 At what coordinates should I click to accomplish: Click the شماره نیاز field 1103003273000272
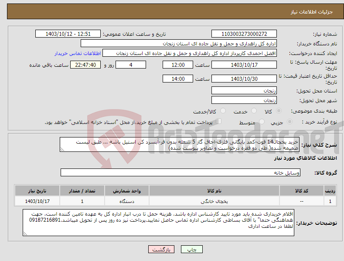(244, 34)
